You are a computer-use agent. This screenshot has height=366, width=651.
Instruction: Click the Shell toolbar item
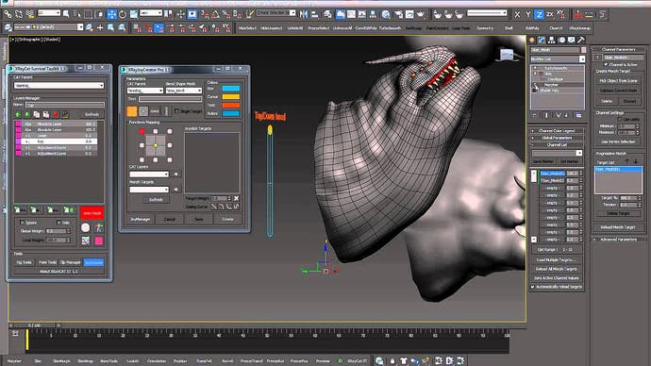pos(509,28)
